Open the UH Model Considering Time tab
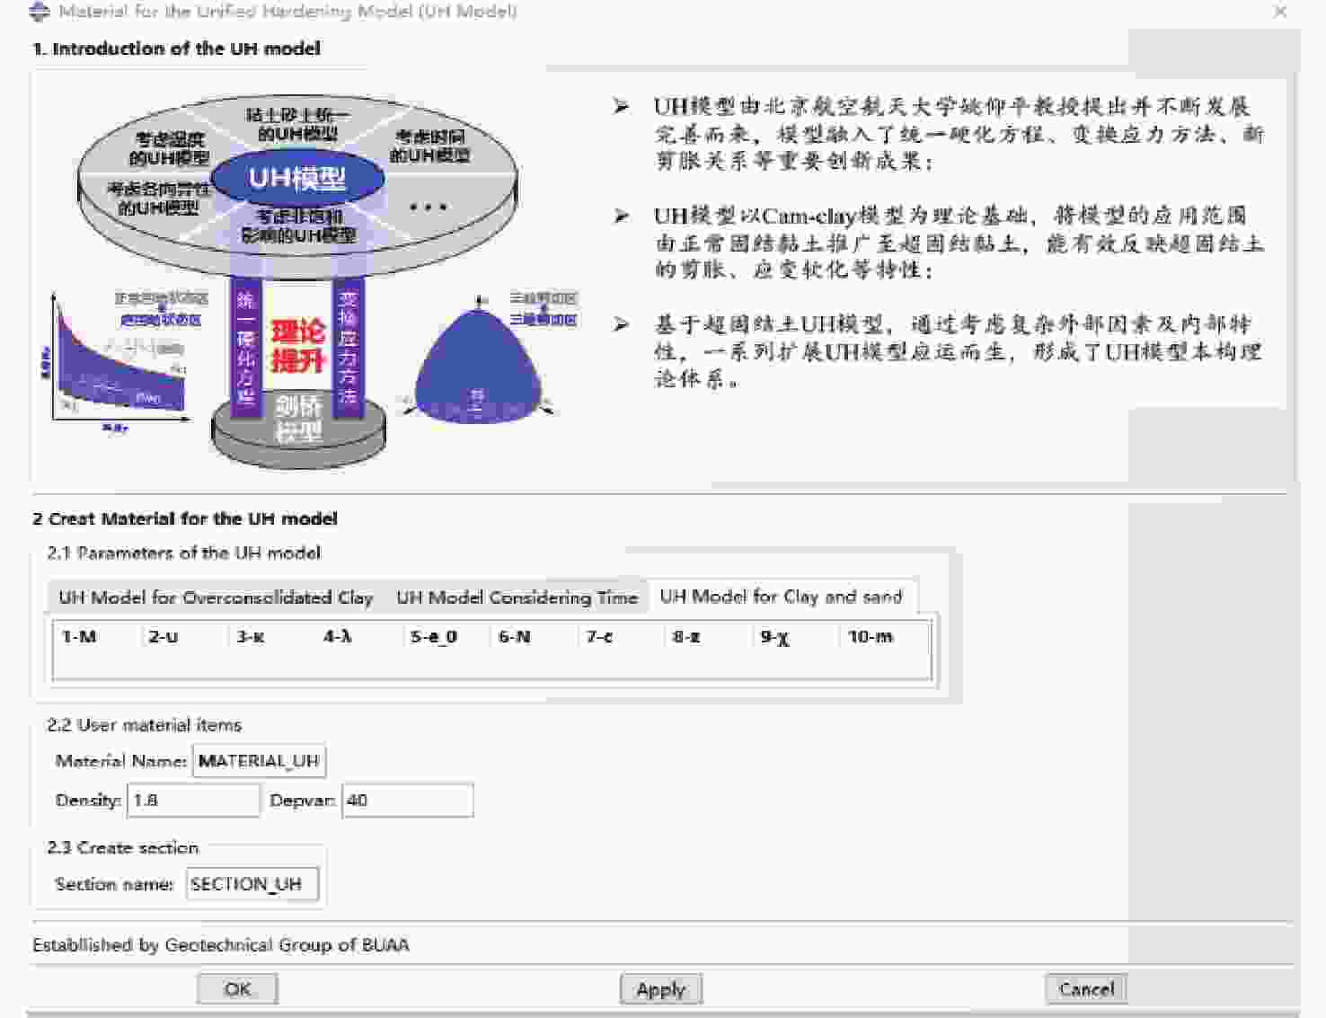Image resolution: width=1326 pixels, height=1018 pixels. point(517,598)
